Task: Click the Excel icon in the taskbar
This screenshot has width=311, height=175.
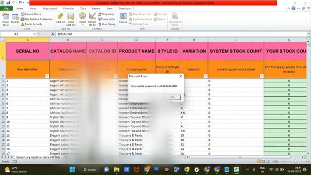Action: click(x=237, y=170)
